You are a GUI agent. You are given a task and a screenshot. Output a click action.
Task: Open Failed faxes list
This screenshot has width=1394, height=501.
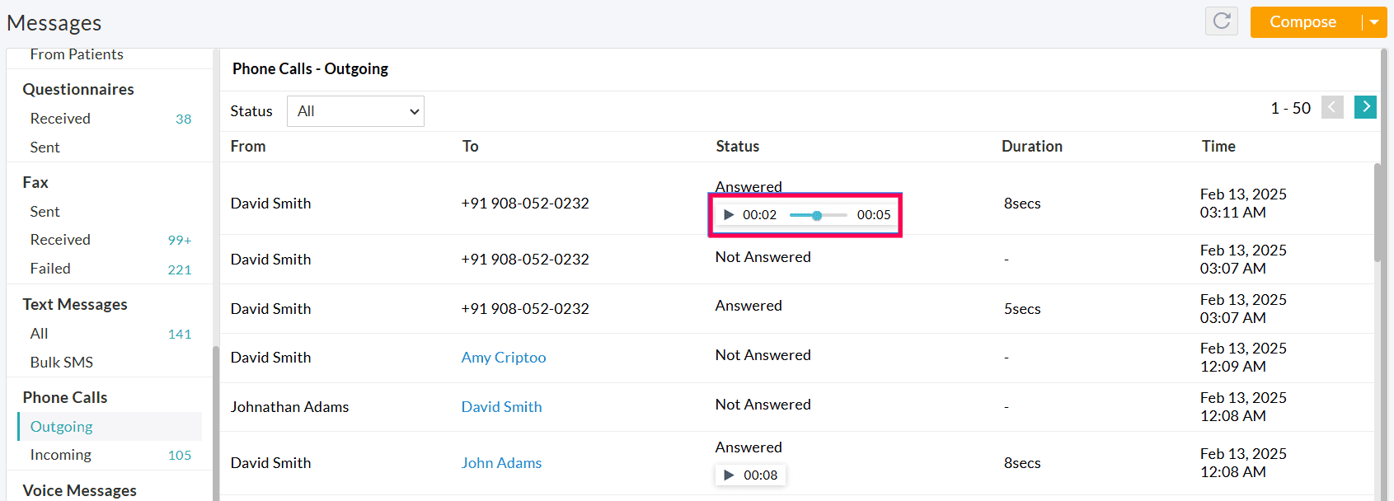[x=50, y=269]
